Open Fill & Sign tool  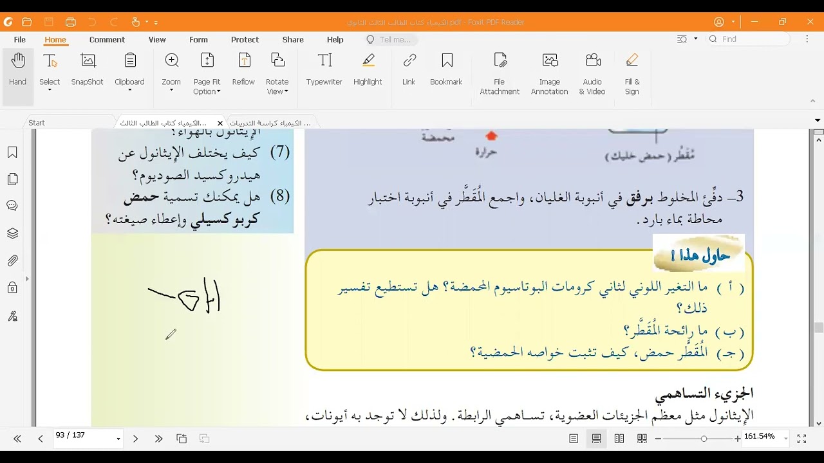click(632, 74)
